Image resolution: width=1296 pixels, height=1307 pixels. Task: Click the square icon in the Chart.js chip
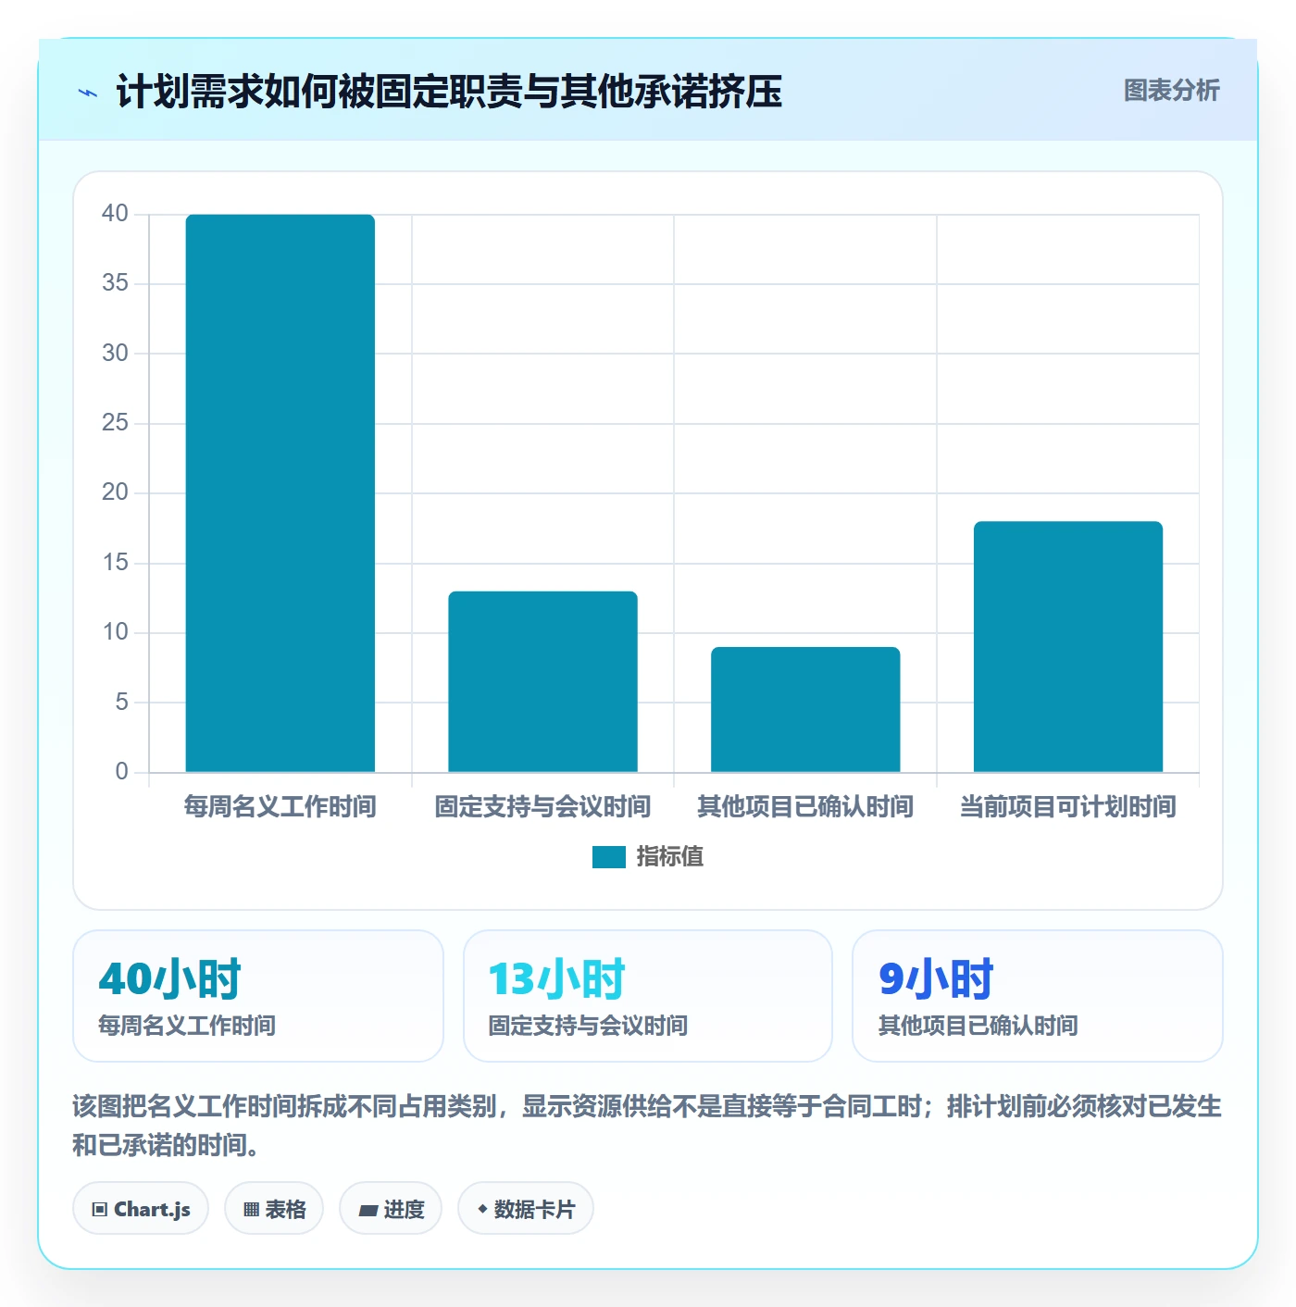100,1210
